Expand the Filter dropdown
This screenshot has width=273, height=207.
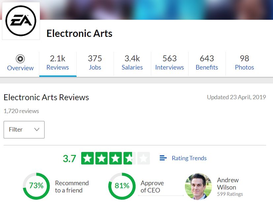coord(24,130)
